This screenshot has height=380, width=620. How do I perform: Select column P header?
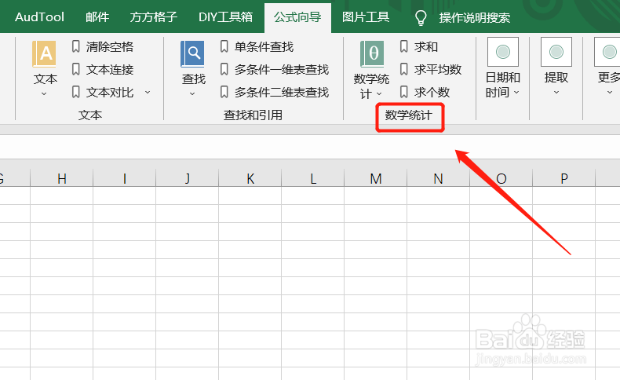563,178
